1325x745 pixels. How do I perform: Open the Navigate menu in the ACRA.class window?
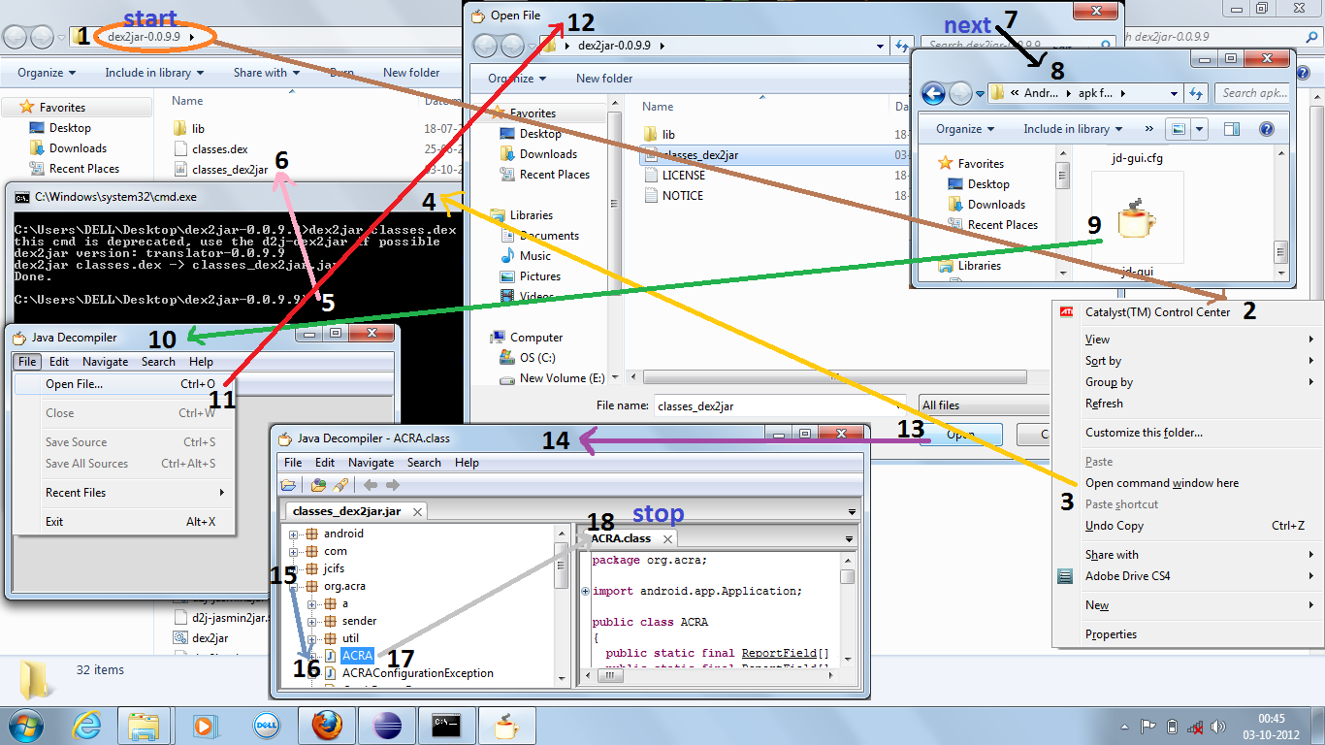click(371, 463)
